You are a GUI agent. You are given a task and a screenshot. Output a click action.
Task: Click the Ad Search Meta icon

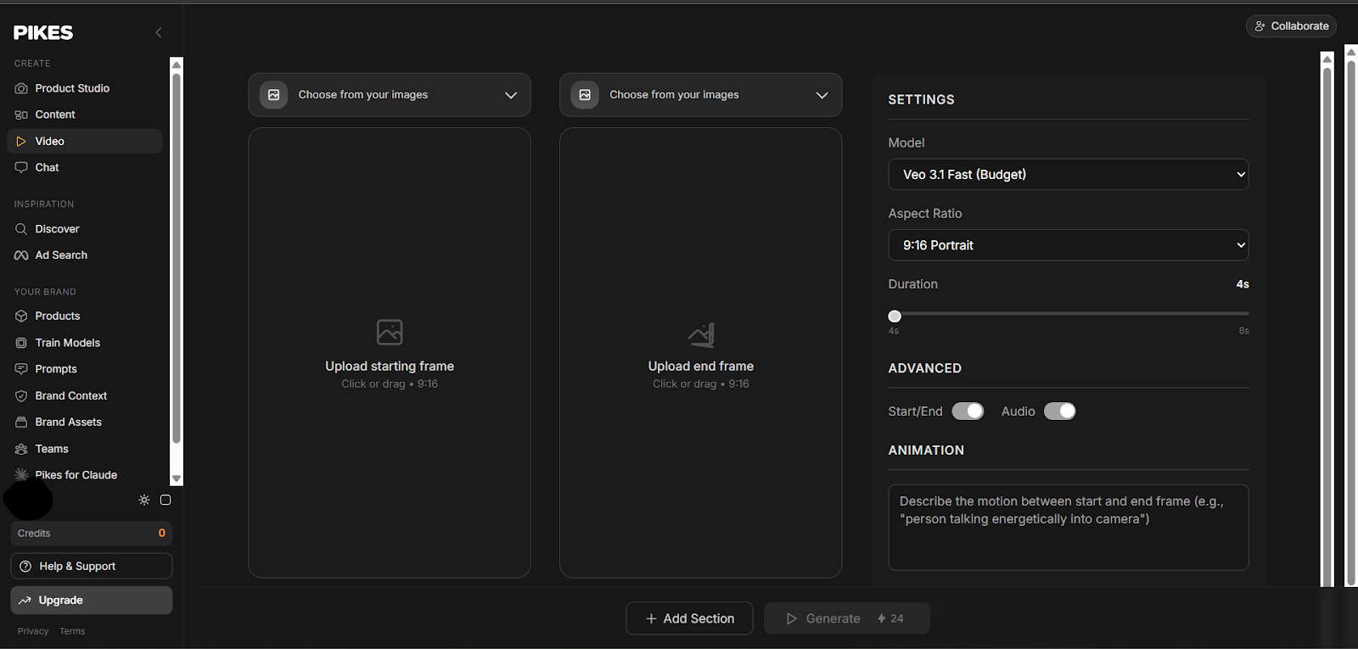pos(21,255)
